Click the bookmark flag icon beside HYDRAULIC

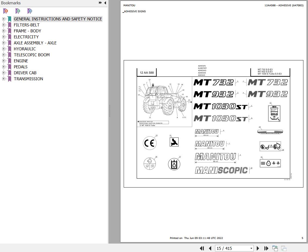pyautogui.click(x=10, y=49)
